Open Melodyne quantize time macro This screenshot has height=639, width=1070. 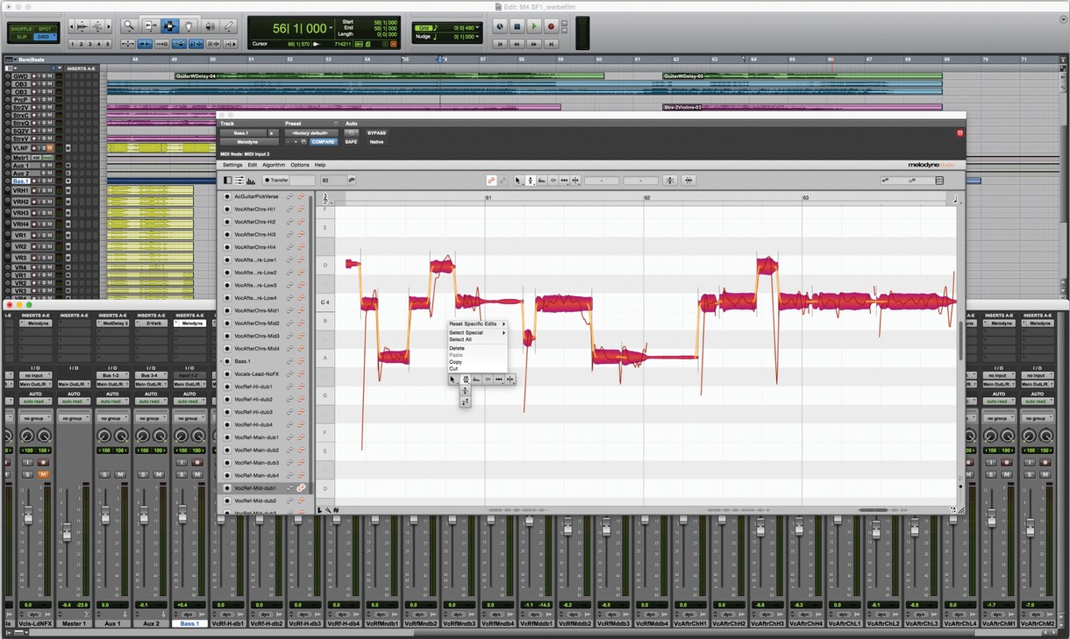pos(689,181)
